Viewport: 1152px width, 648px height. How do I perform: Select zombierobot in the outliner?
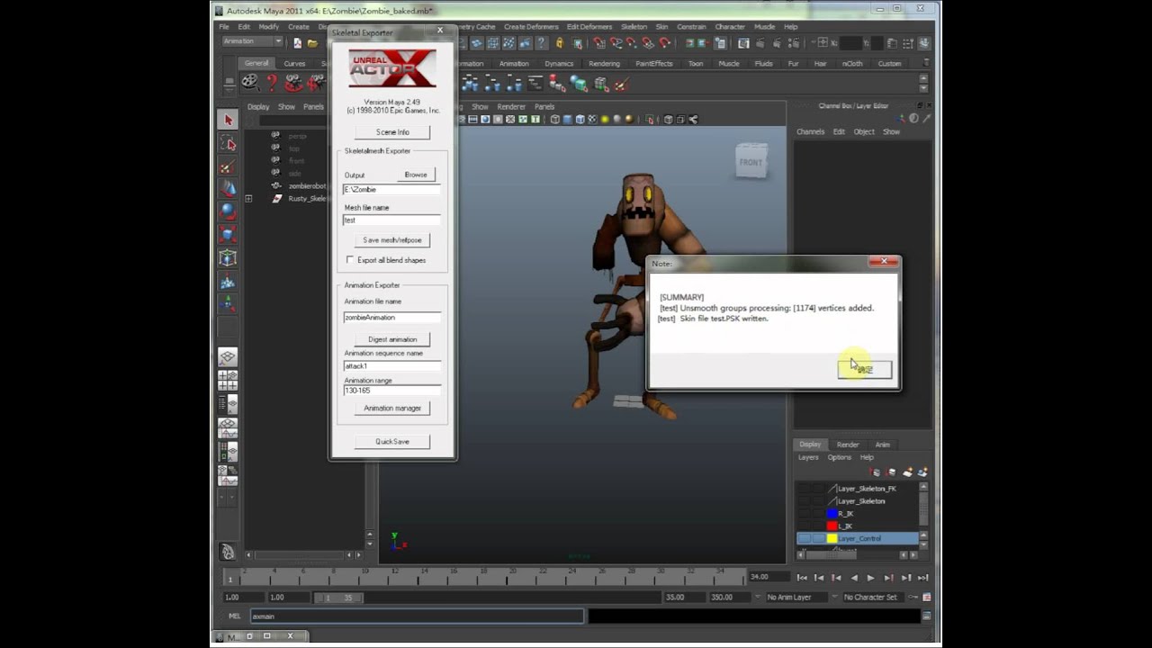click(x=307, y=185)
